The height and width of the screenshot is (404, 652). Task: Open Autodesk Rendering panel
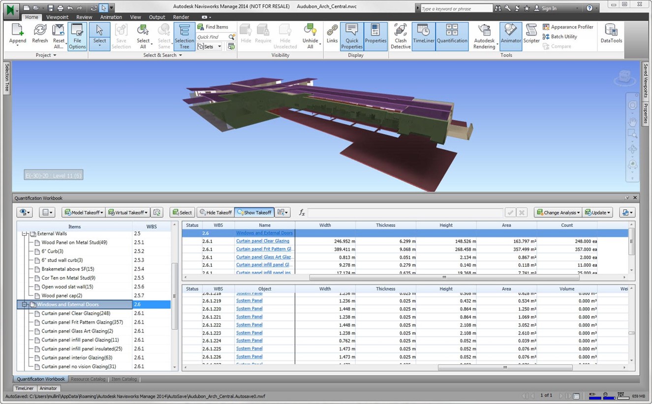[484, 36]
